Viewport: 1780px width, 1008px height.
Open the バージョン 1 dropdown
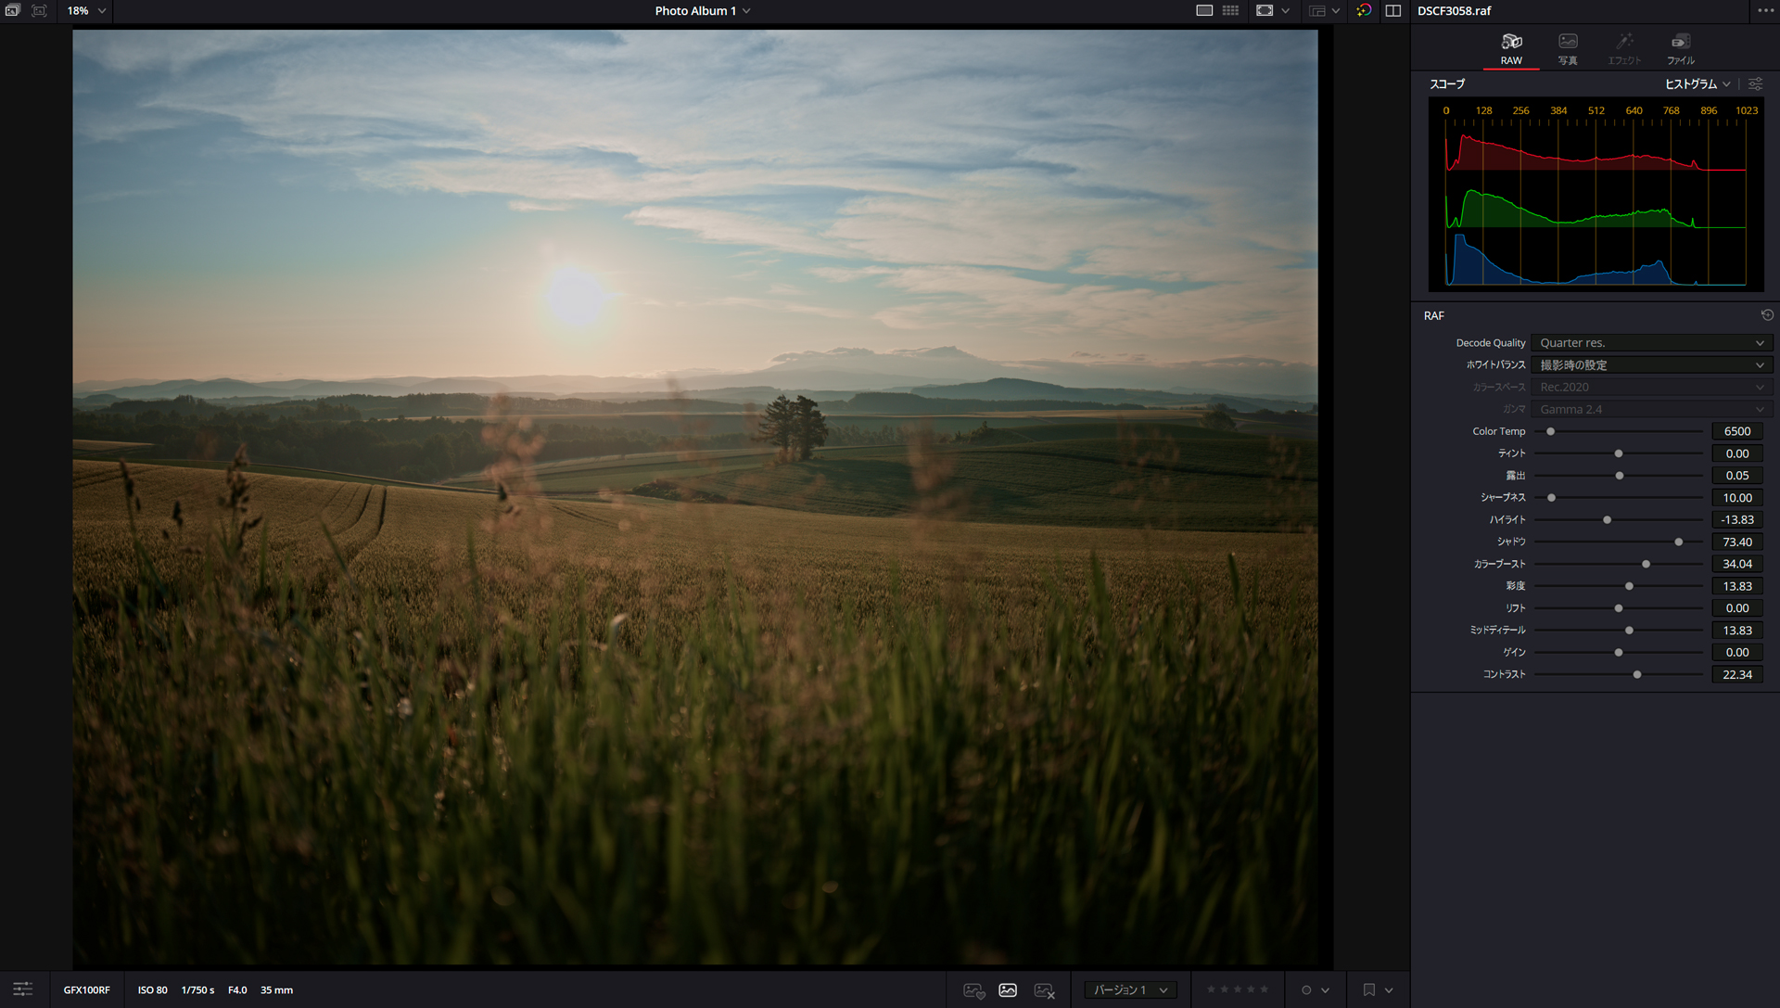(1130, 990)
